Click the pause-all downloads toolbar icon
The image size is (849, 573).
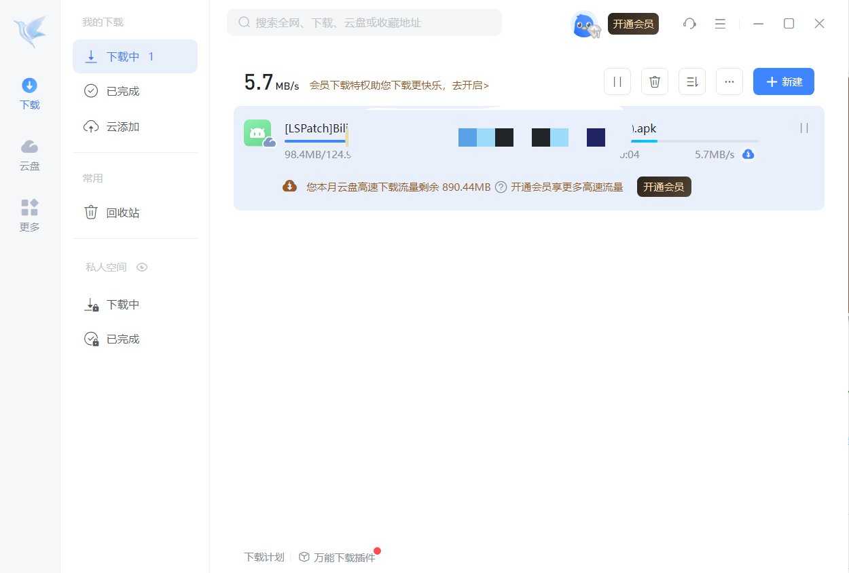click(x=617, y=81)
